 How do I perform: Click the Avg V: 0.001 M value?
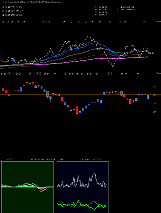(128, 7)
